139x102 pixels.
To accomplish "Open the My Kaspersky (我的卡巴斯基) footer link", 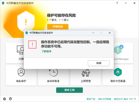I will pos(105,99).
